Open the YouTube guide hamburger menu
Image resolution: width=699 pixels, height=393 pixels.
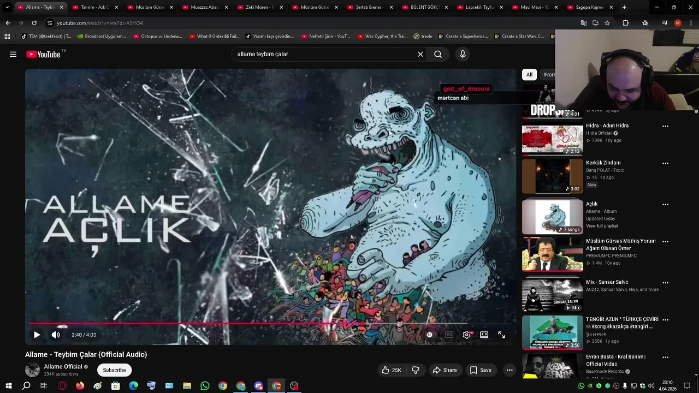click(x=13, y=54)
